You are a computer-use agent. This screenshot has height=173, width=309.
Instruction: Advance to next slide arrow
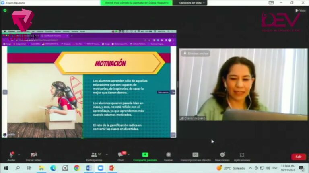point(173,92)
